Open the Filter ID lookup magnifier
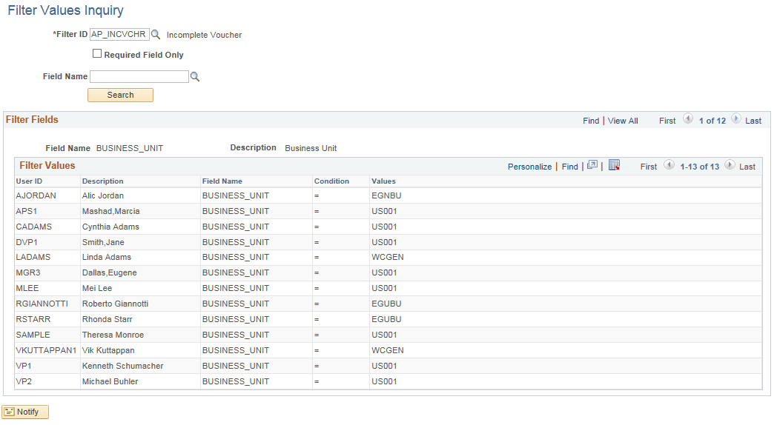 click(x=156, y=34)
